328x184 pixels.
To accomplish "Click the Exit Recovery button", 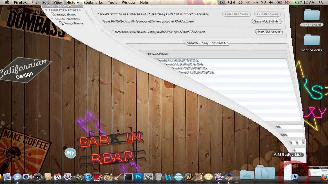I will click(267, 14).
